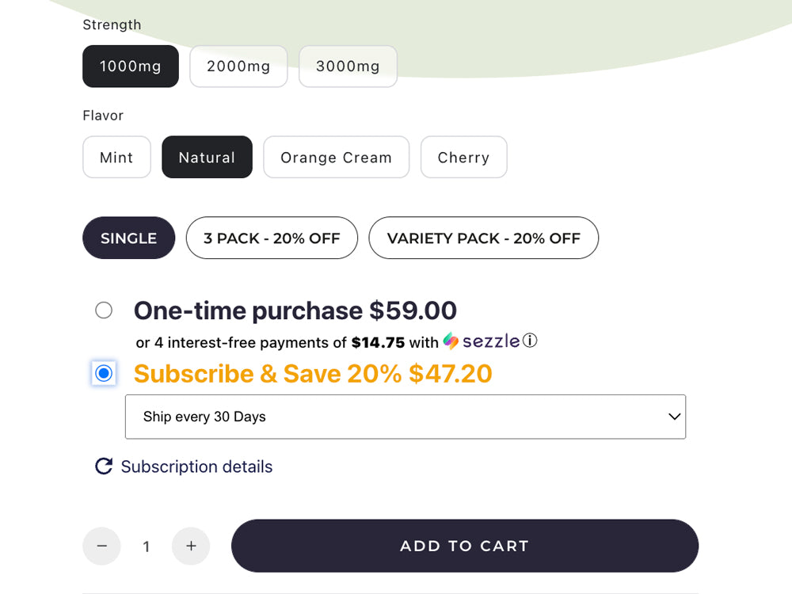
Task: Pick the Mint flavor
Action: click(116, 157)
